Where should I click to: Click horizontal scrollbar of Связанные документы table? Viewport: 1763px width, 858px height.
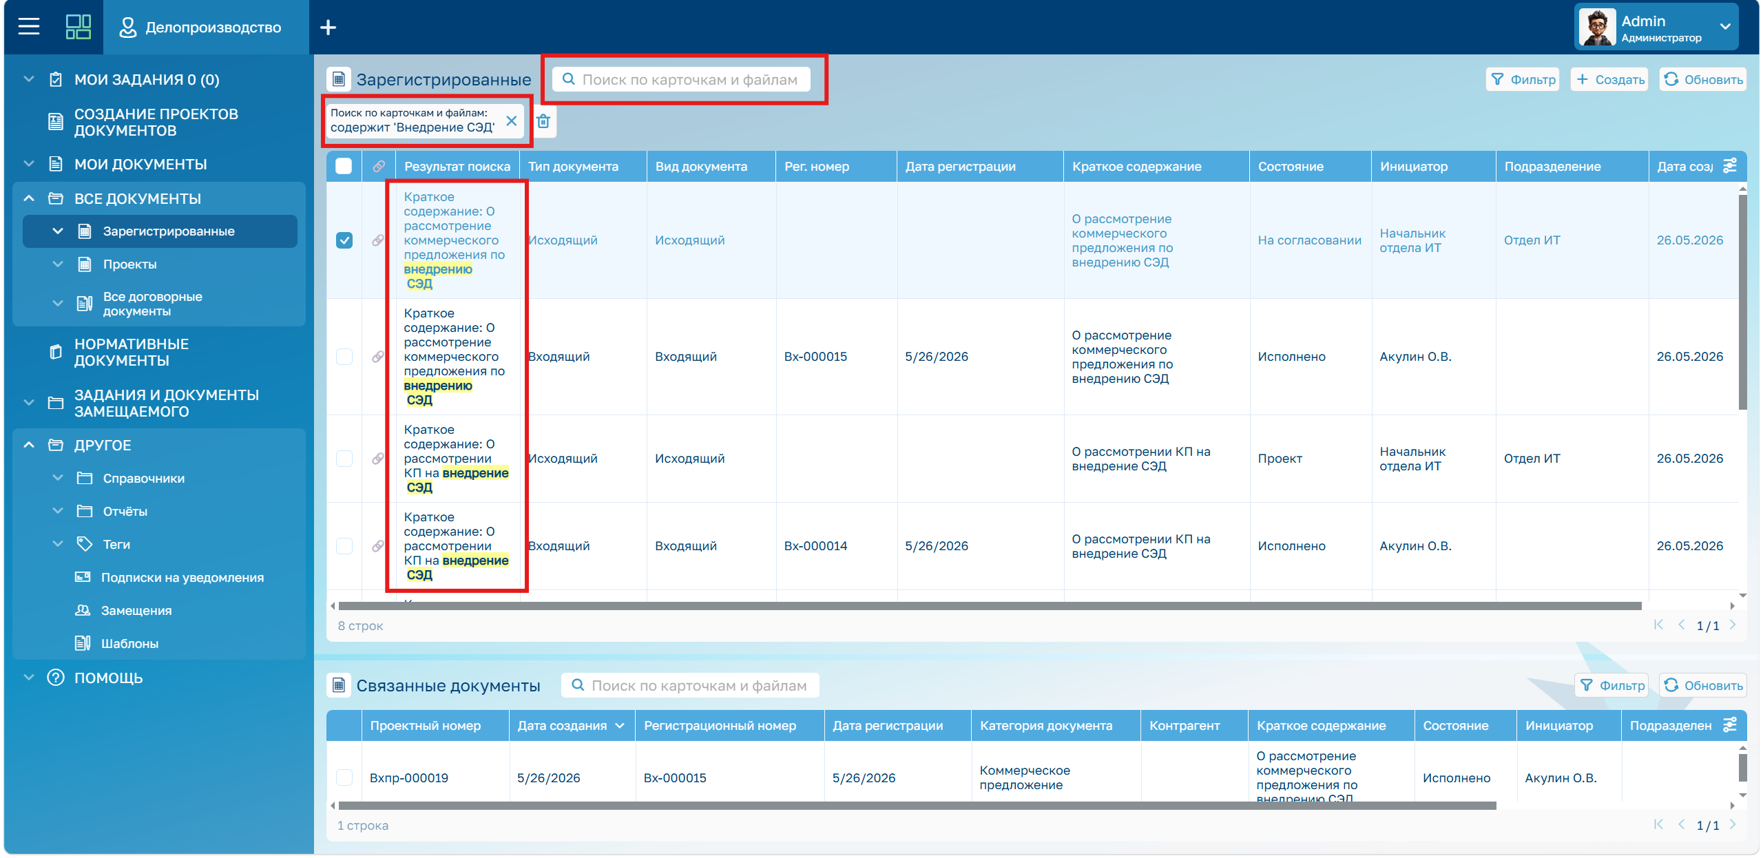pyautogui.click(x=917, y=806)
